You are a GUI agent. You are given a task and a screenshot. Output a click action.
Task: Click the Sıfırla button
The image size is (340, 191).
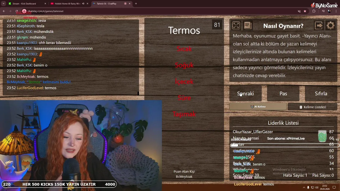[321, 93]
